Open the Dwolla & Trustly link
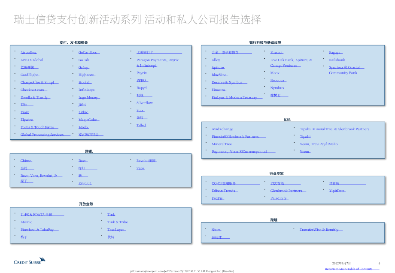The image size is (395, 273). coord(35,97)
